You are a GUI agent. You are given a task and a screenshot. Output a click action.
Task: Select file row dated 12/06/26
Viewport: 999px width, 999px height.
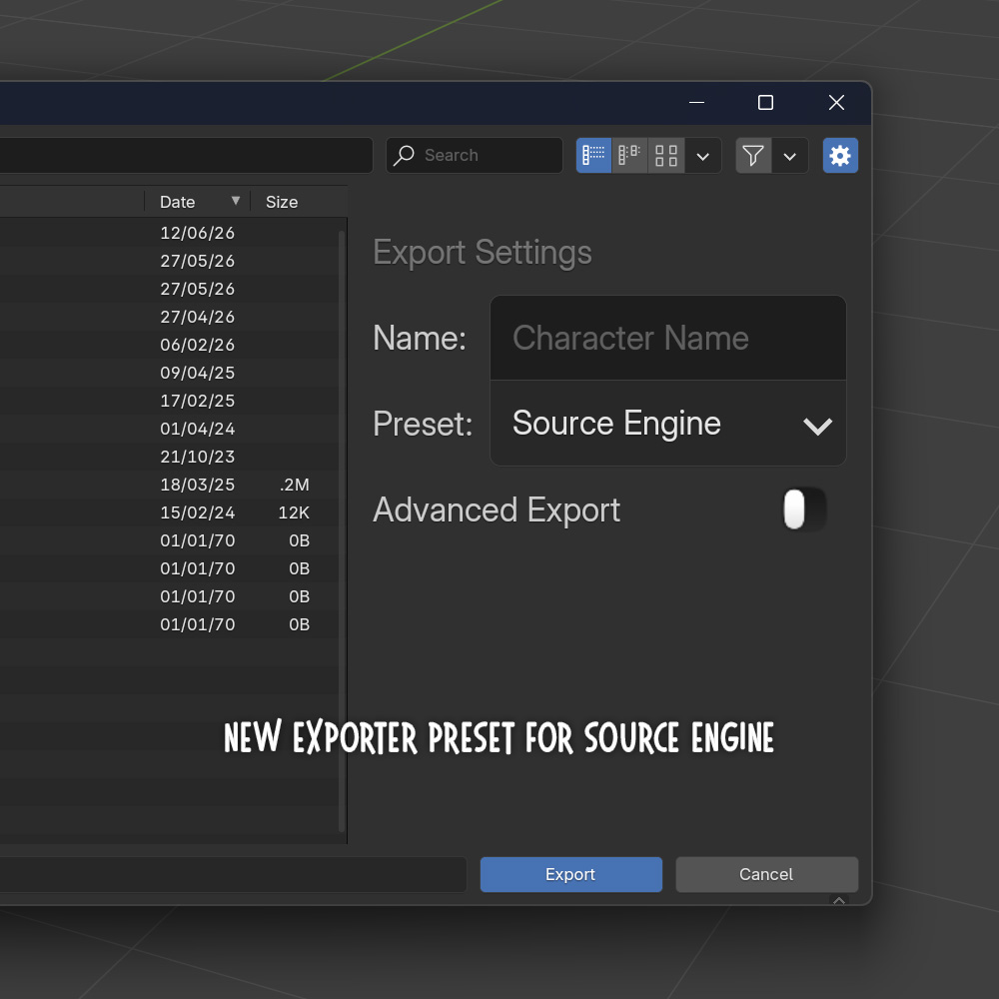coord(170,233)
